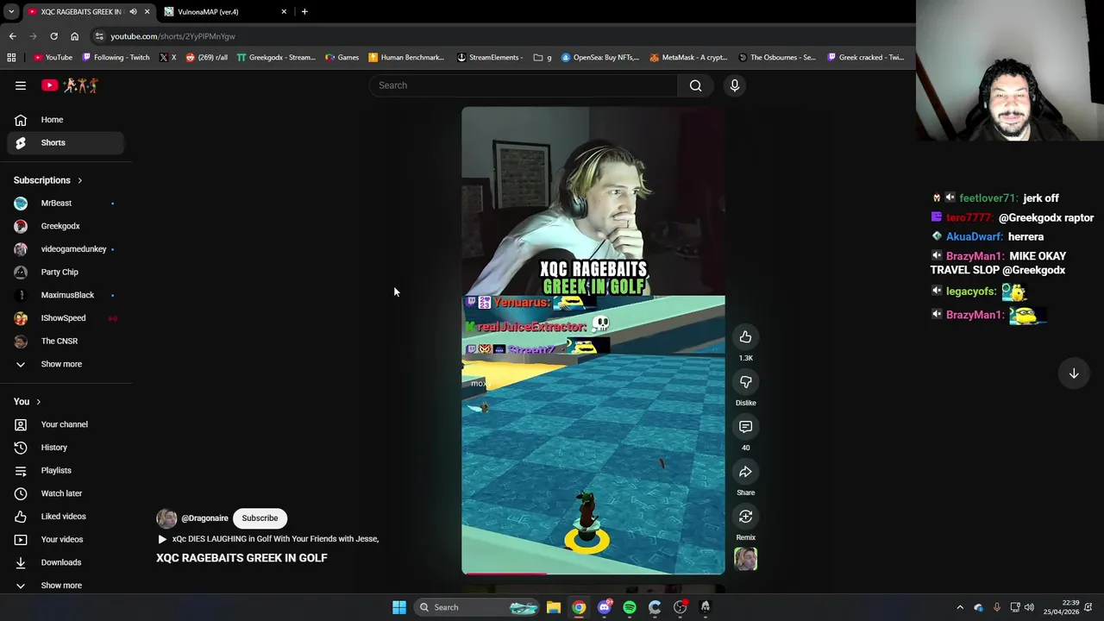Click the browser home button

tap(74, 36)
